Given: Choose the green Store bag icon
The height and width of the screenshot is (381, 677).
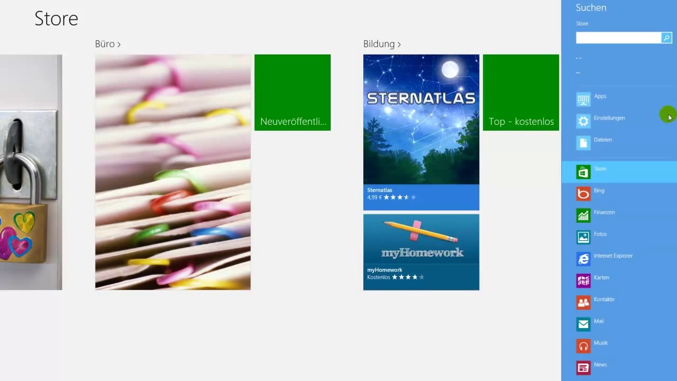Looking at the screenshot, I should (x=583, y=172).
